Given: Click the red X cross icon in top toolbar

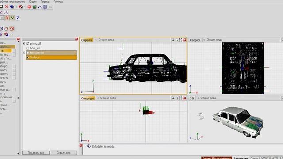Looking at the screenshot, I should [x=7, y=7].
